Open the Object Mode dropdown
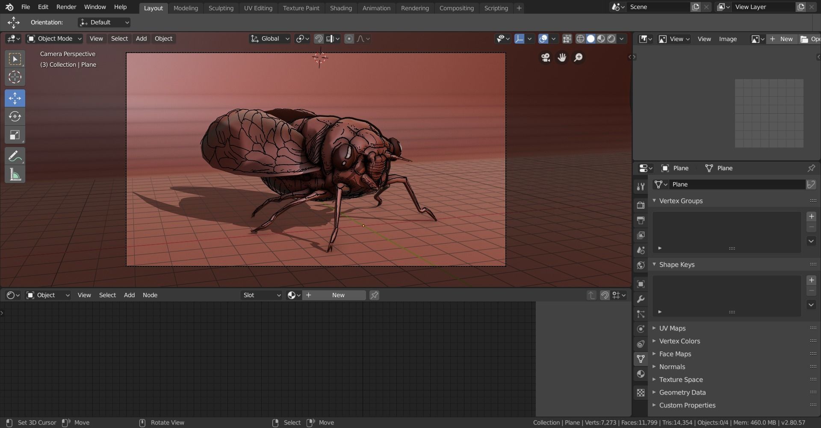821x428 pixels. tap(54, 38)
